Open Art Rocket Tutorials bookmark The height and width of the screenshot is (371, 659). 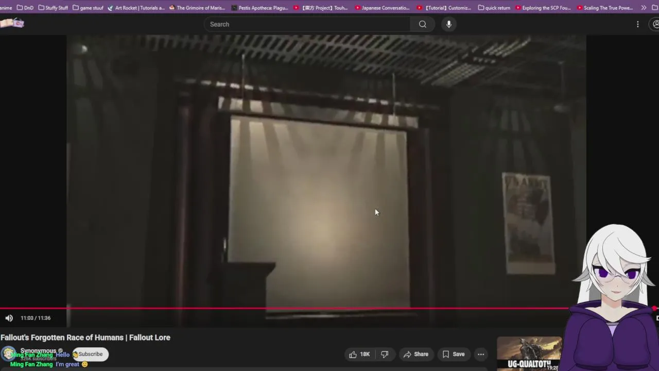(x=136, y=8)
